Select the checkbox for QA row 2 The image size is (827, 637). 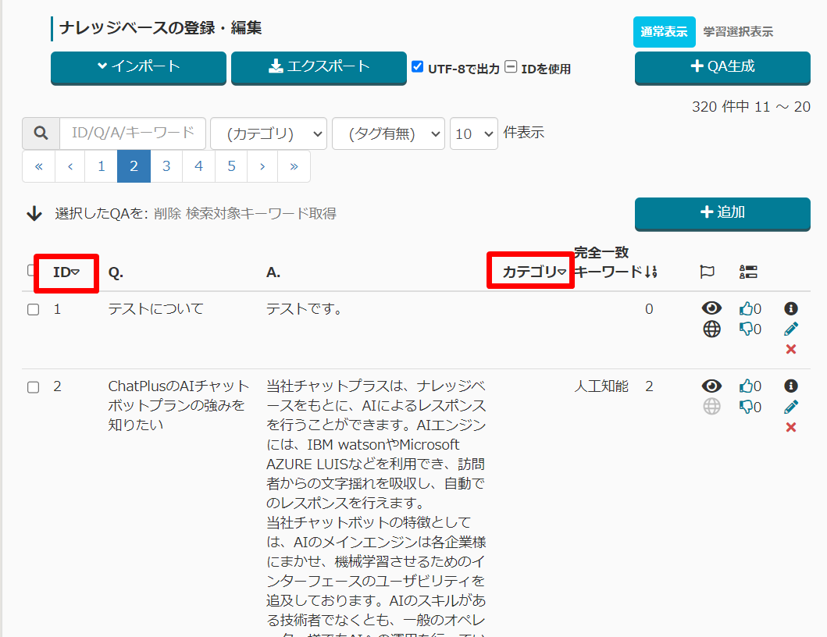click(34, 387)
